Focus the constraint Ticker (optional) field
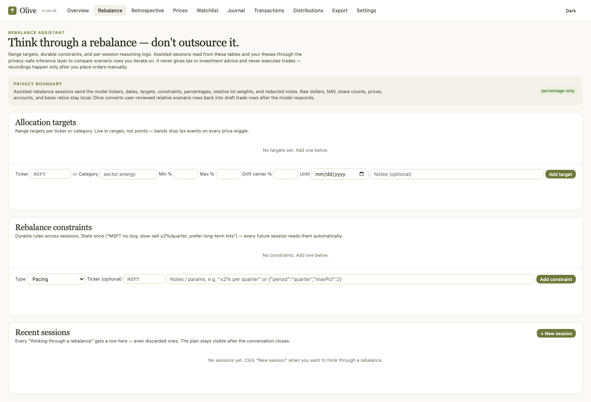 144,279
